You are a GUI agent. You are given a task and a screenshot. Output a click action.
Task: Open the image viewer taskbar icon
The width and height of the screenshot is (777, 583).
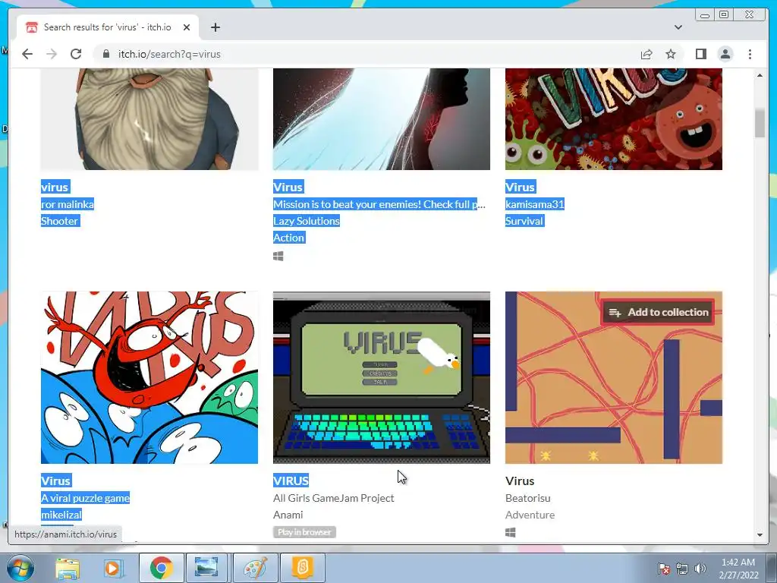tap(206, 568)
